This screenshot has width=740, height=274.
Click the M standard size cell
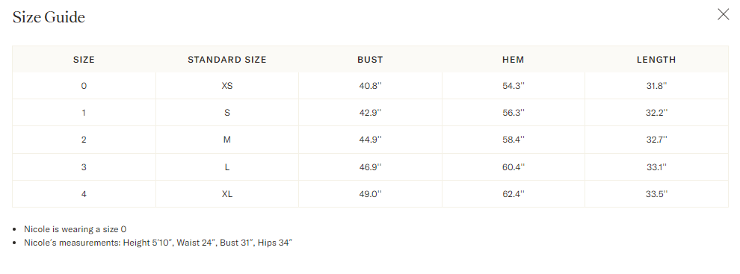coord(227,140)
